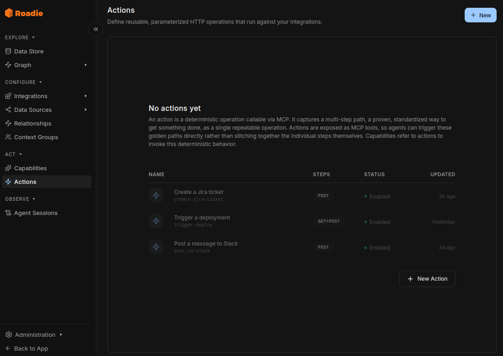Expand the Graph submenu arrow
The height and width of the screenshot is (356, 503).
click(x=86, y=65)
